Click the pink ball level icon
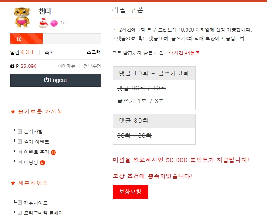Screen dimensions: 267x220 [x=53, y=23]
